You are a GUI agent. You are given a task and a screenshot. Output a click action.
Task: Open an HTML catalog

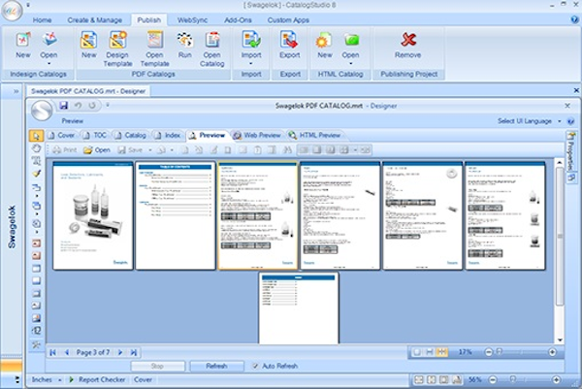[350, 45]
